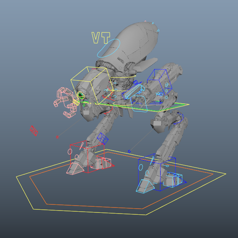Select the small blue knee cube control
The width and height of the screenshot is (238, 238).
click(x=102, y=138)
